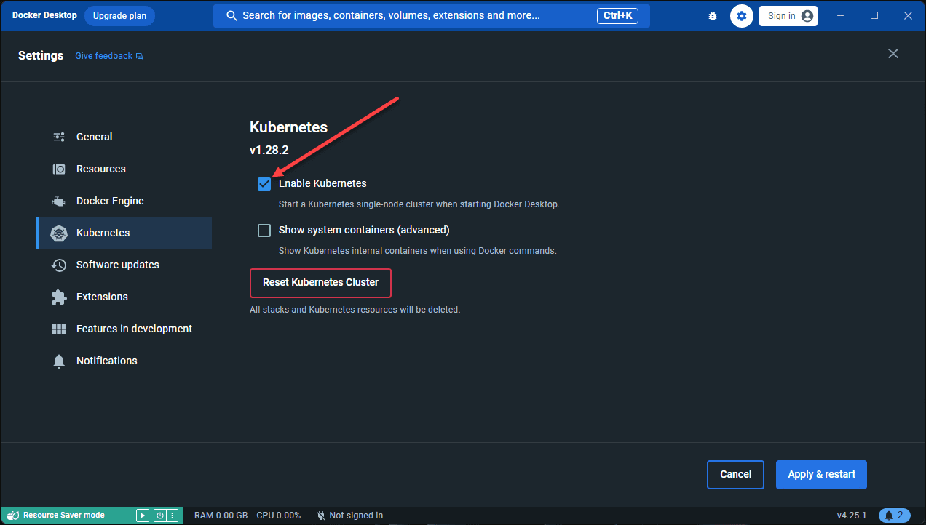Open settings via gear icon
Screen dimensions: 926x525
click(742, 16)
